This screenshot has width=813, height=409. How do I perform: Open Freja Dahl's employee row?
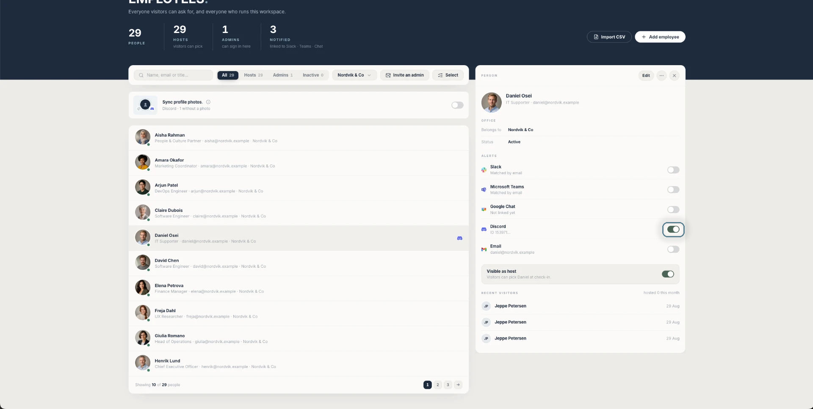[x=299, y=313]
